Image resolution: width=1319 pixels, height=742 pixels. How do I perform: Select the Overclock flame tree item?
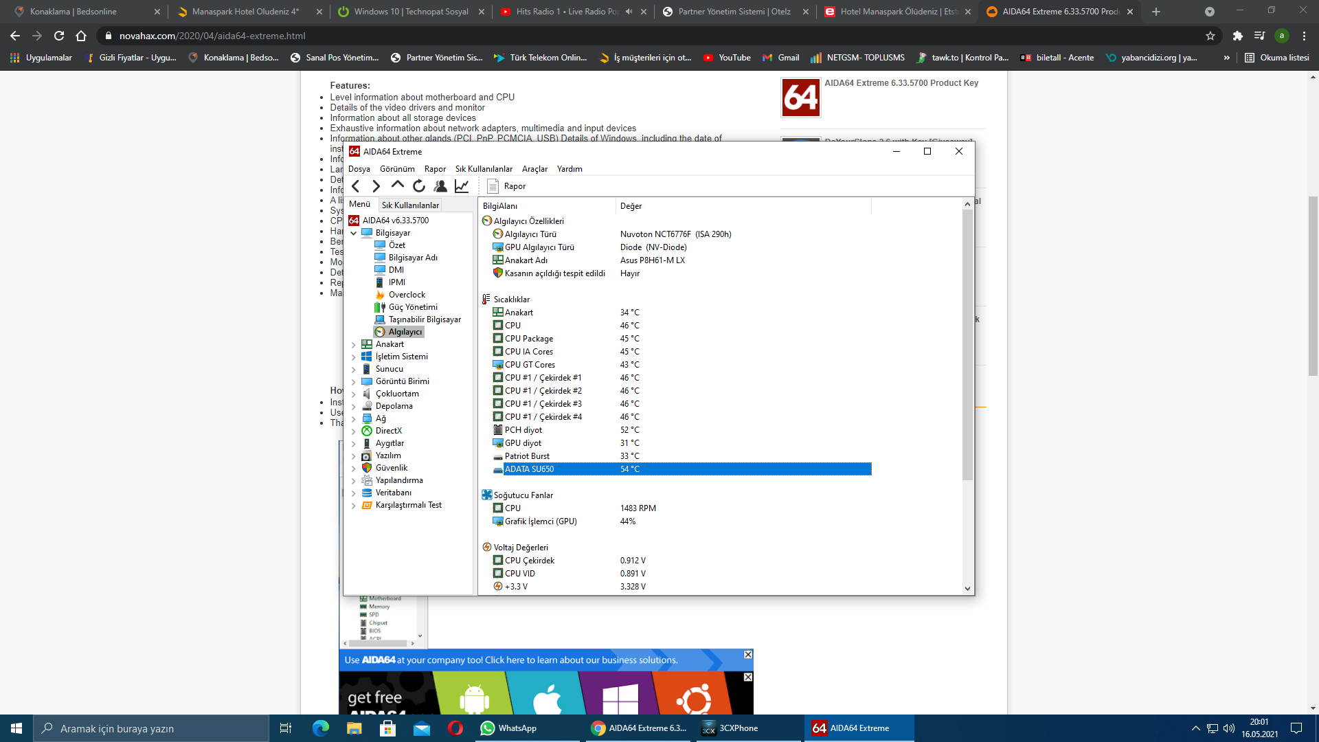(x=406, y=295)
